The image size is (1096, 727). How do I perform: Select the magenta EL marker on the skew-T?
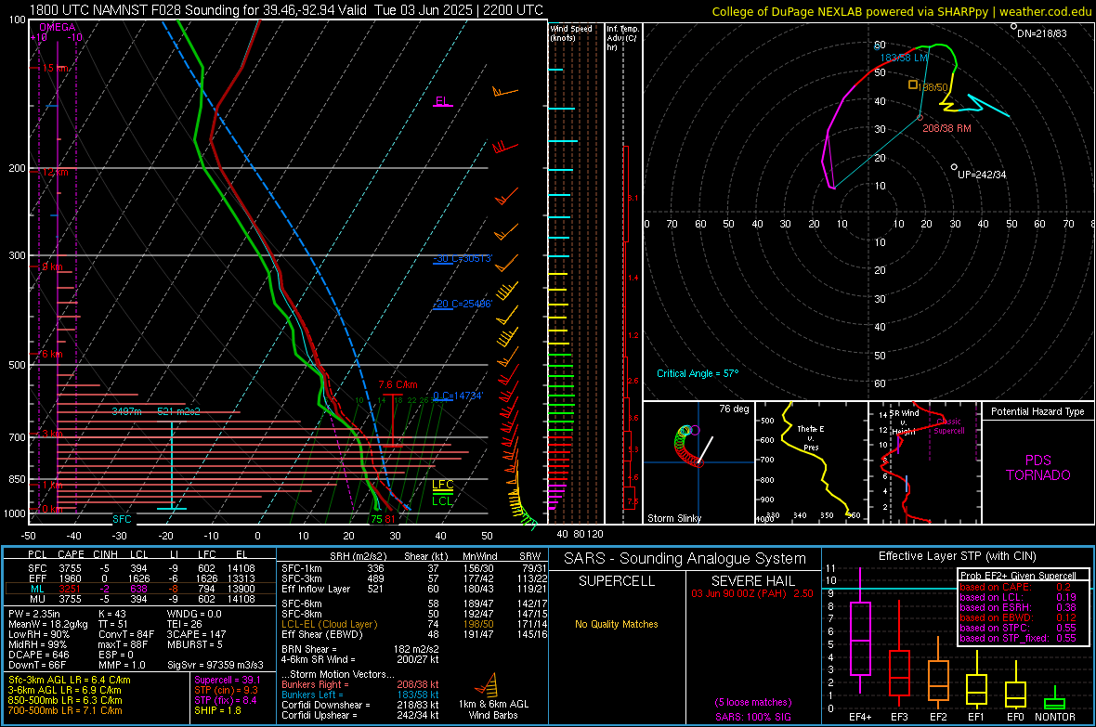(442, 101)
